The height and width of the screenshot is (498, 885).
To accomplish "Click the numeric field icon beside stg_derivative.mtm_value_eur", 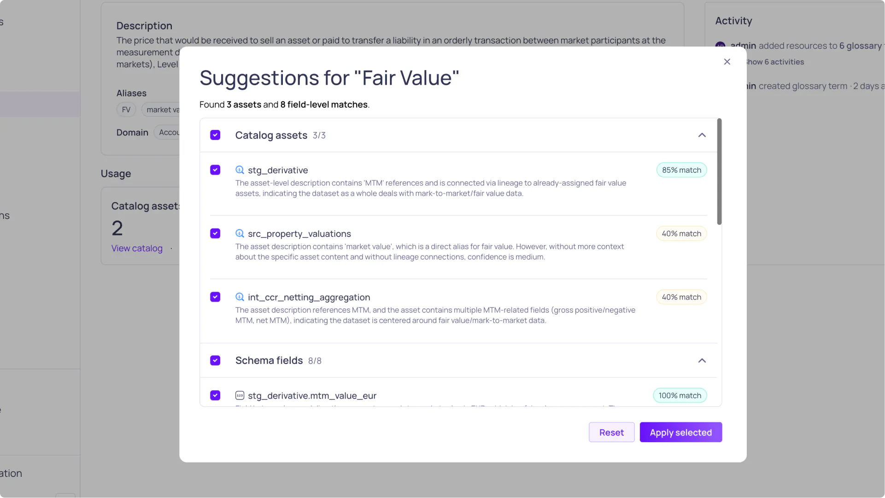I will (x=240, y=395).
